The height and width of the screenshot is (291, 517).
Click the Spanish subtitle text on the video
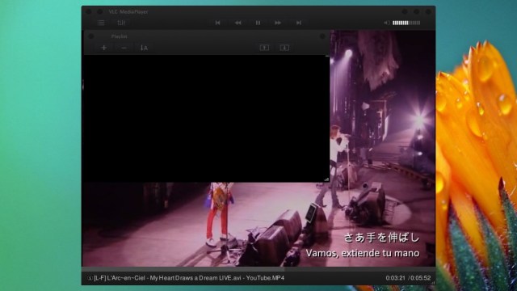point(363,253)
